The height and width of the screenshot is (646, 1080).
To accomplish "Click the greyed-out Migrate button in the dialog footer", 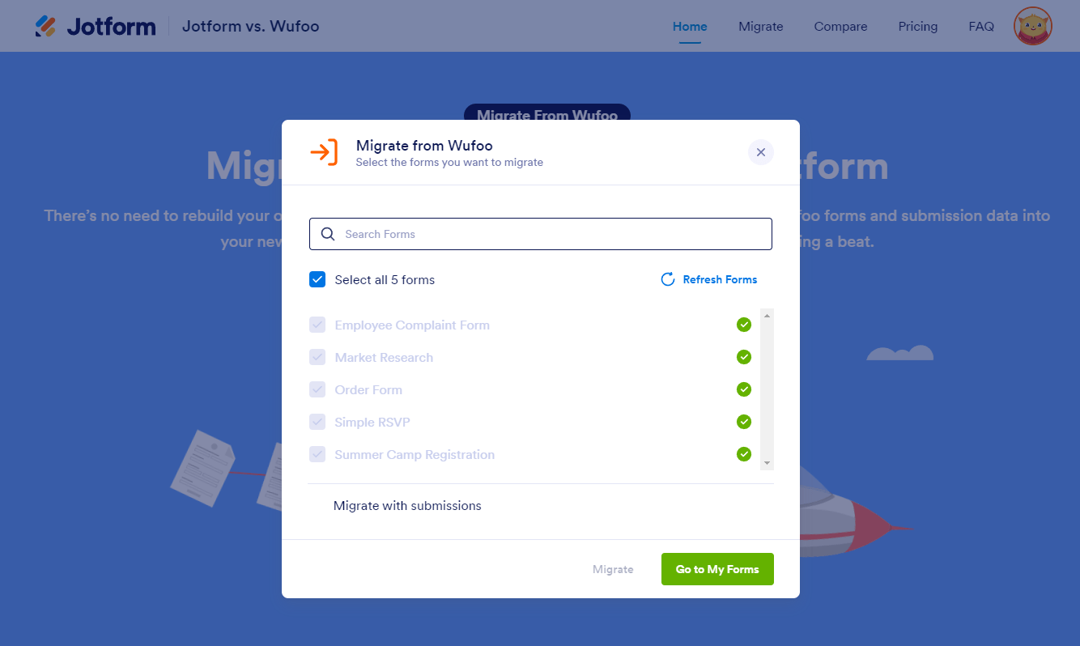I will point(613,569).
